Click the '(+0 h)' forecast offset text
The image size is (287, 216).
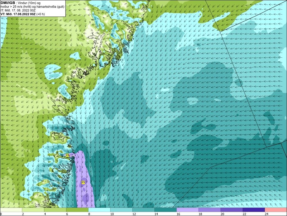pyautogui.click(x=41, y=14)
